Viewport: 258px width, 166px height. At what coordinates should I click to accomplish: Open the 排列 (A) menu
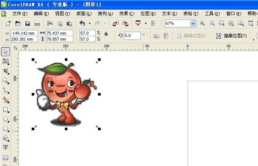105,14
